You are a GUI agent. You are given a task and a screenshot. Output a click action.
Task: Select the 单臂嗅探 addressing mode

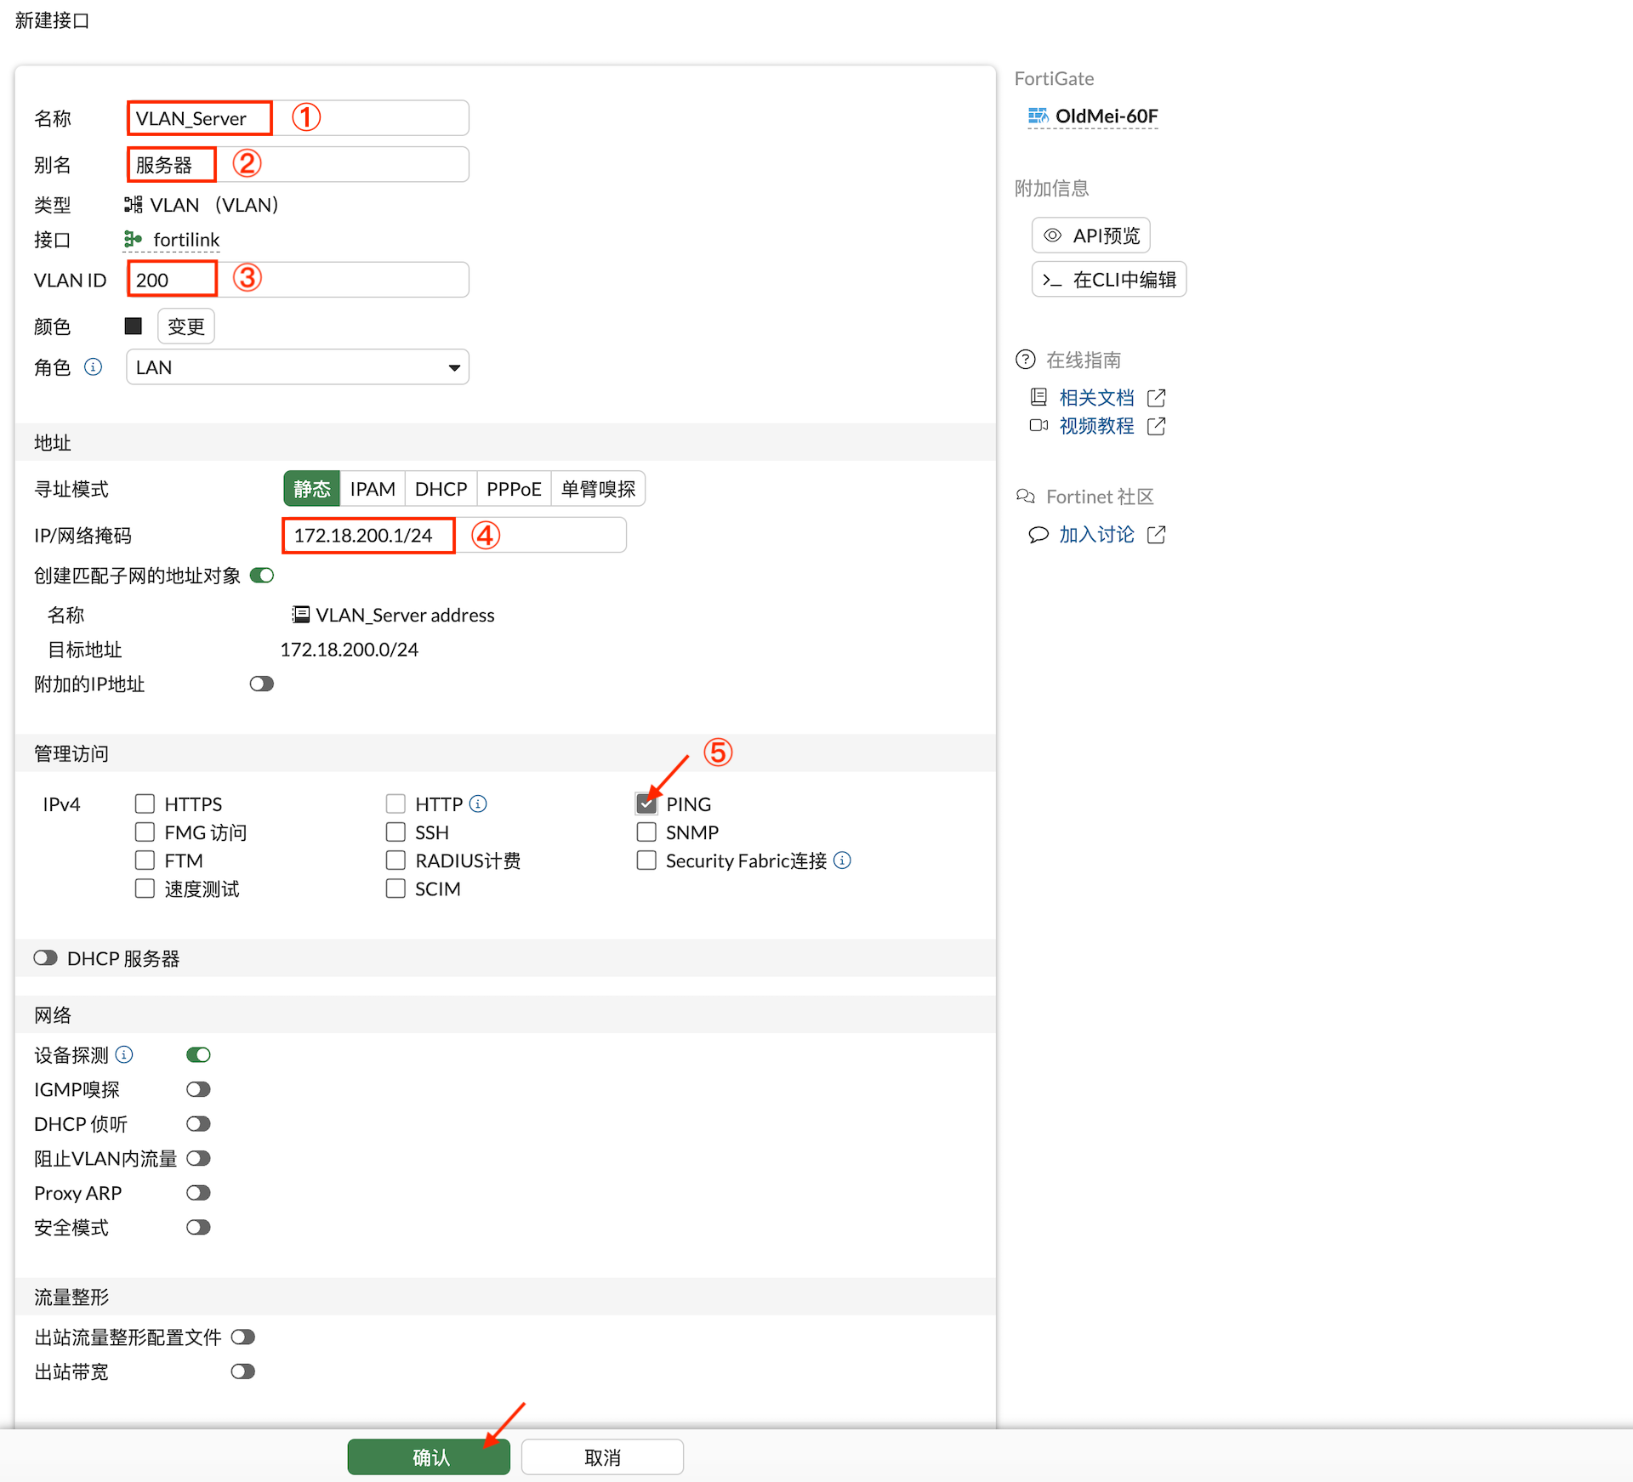click(x=599, y=489)
